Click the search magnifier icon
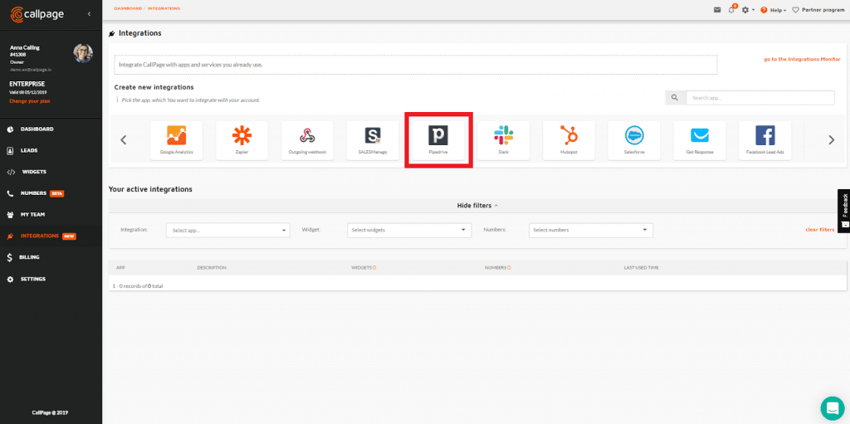This screenshot has width=850, height=424. [x=675, y=98]
